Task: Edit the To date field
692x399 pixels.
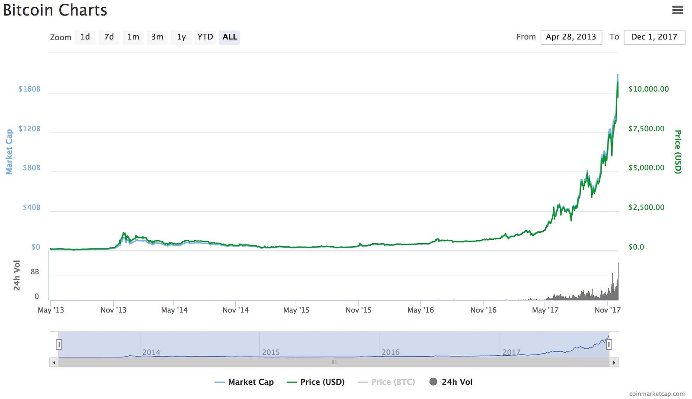Action: 654,37
